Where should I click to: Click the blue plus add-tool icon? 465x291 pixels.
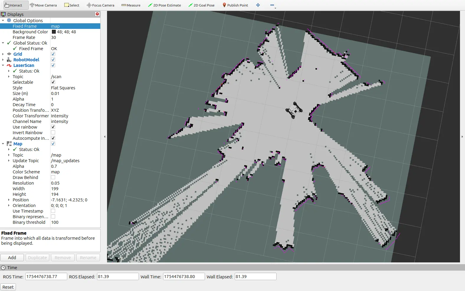click(258, 5)
